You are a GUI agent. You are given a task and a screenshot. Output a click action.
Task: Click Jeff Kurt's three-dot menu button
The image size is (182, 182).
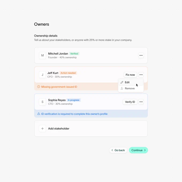[141, 75]
